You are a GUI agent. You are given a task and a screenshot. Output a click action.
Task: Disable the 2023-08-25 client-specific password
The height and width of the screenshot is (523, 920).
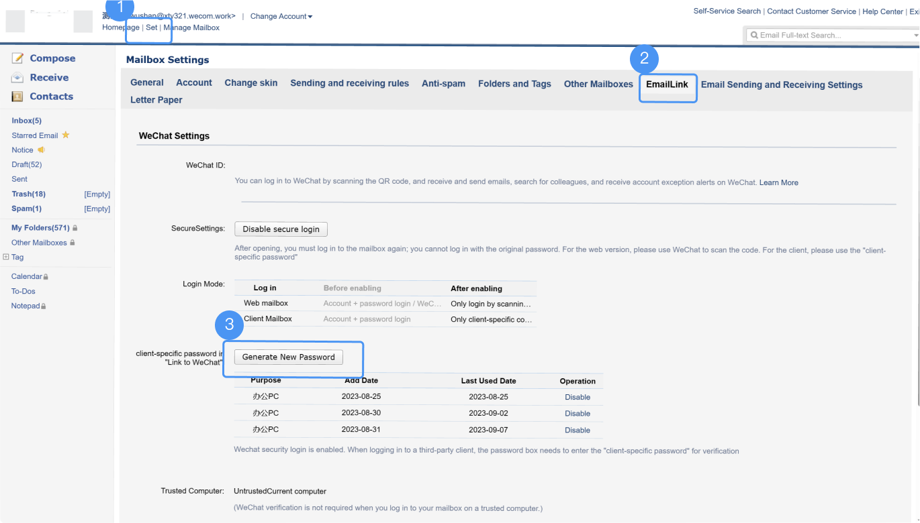[x=577, y=397]
